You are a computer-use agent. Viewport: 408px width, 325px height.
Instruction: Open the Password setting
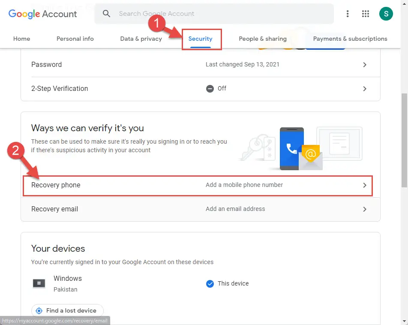[201, 65]
